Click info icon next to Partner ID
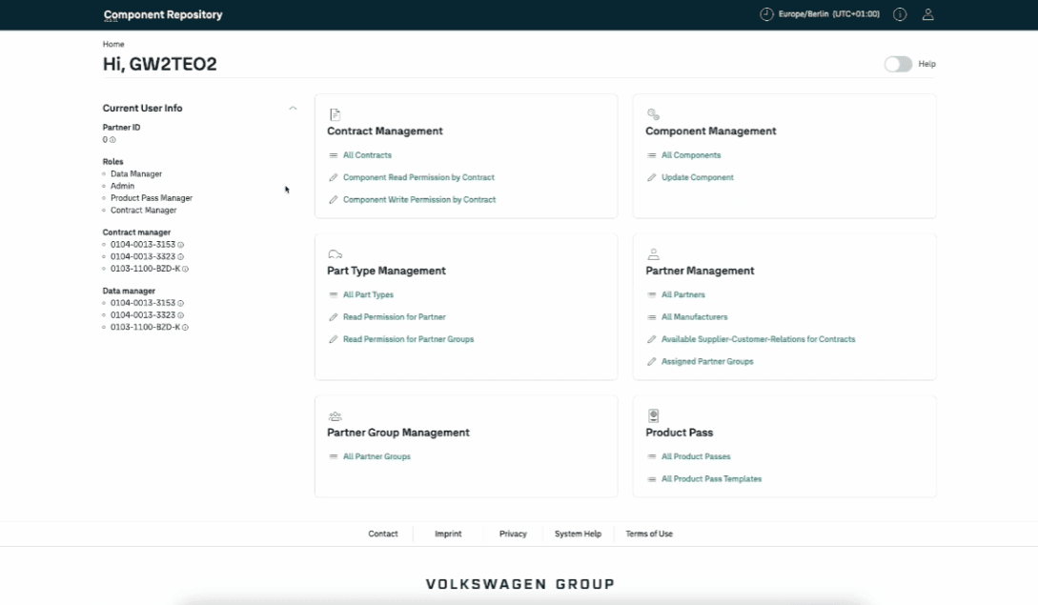Viewport: 1038px width, 605px height. [x=112, y=140]
